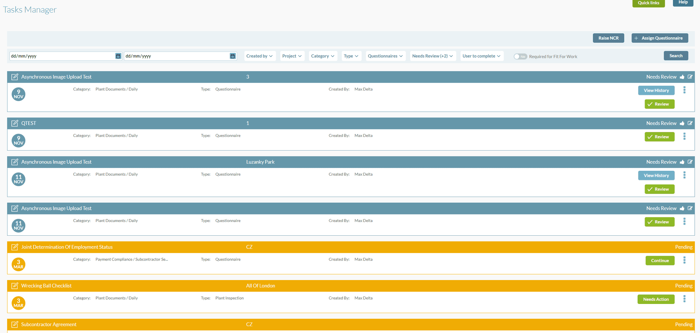Open the calendar picker on the second date field

tap(233, 56)
